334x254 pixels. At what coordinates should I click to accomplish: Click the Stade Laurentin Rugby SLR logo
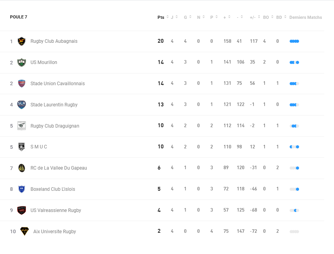(x=22, y=105)
